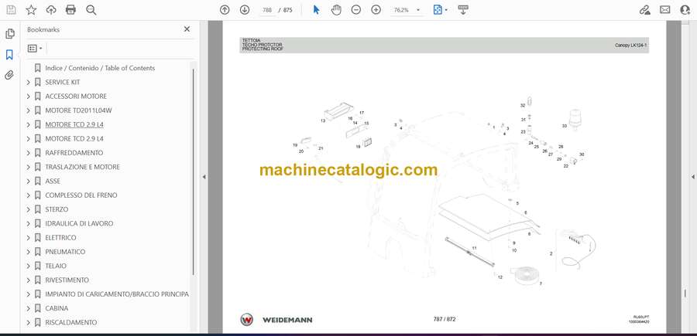Click the Share link icon
The width and height of the screenshot is (697, 336).
[644, 10]
